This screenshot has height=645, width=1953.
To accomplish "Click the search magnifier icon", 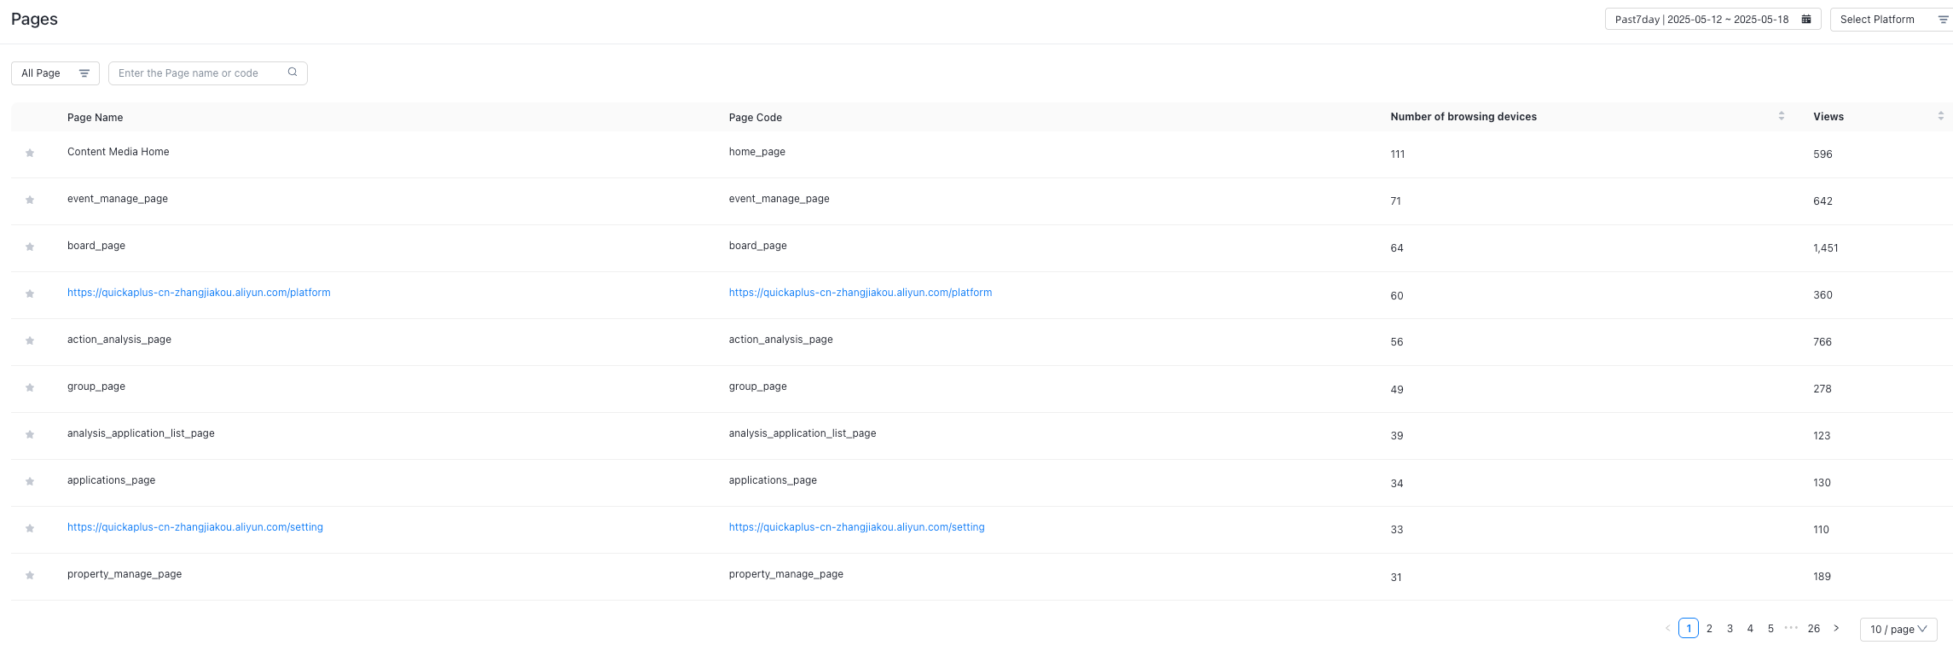I will click(x=293, y=73).
